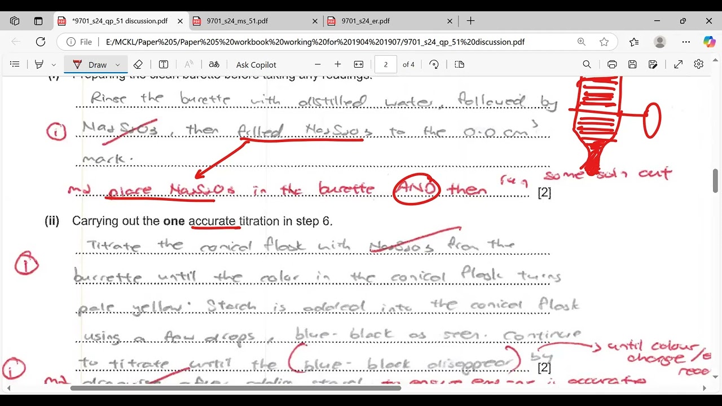Click Ask Copilot button

pos(256,65)
